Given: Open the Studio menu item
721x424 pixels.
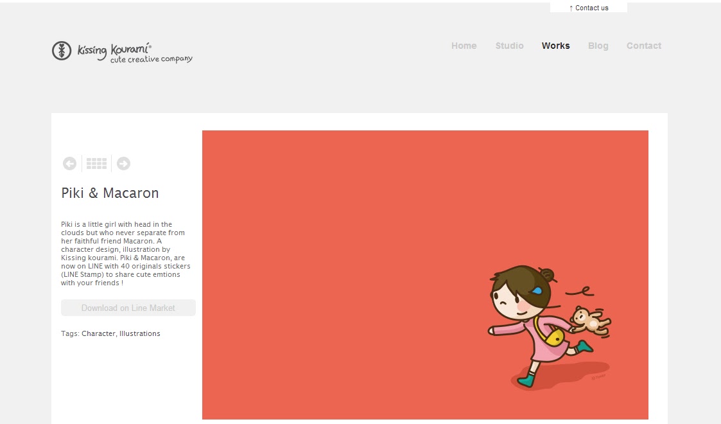Looking at the screenshot, I should point(510,46).
